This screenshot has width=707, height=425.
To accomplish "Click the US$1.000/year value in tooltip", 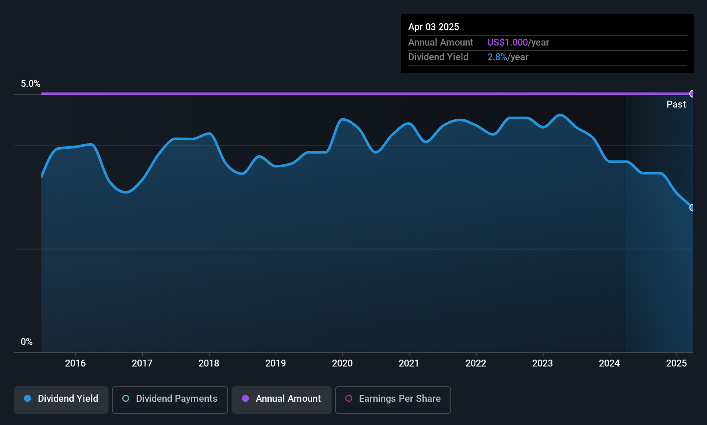I will pyautogui.click(x=518, y=42).
